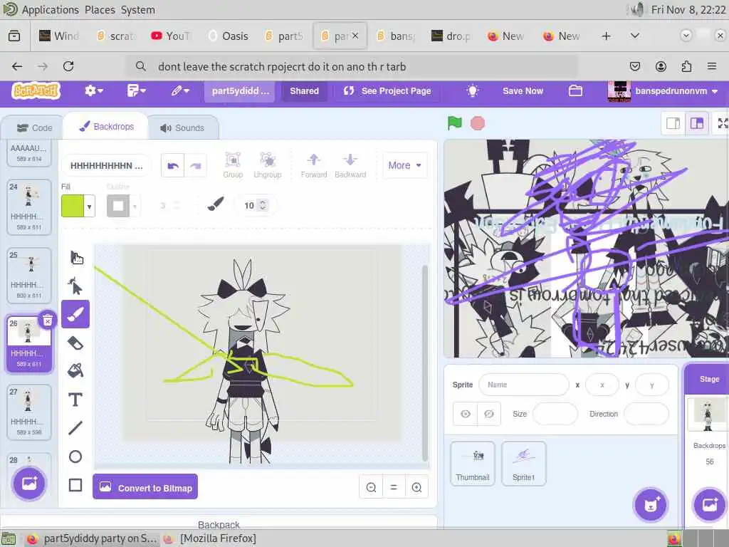Open the Outline color dropdown
Viewport: 729px width, 547px height.
tap(135, 206)
